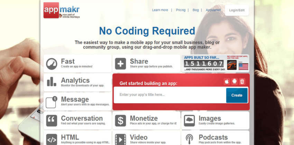Click the Images cloud picture icon
This screenshot has width=294, height=145.
[x=190, y=120]
